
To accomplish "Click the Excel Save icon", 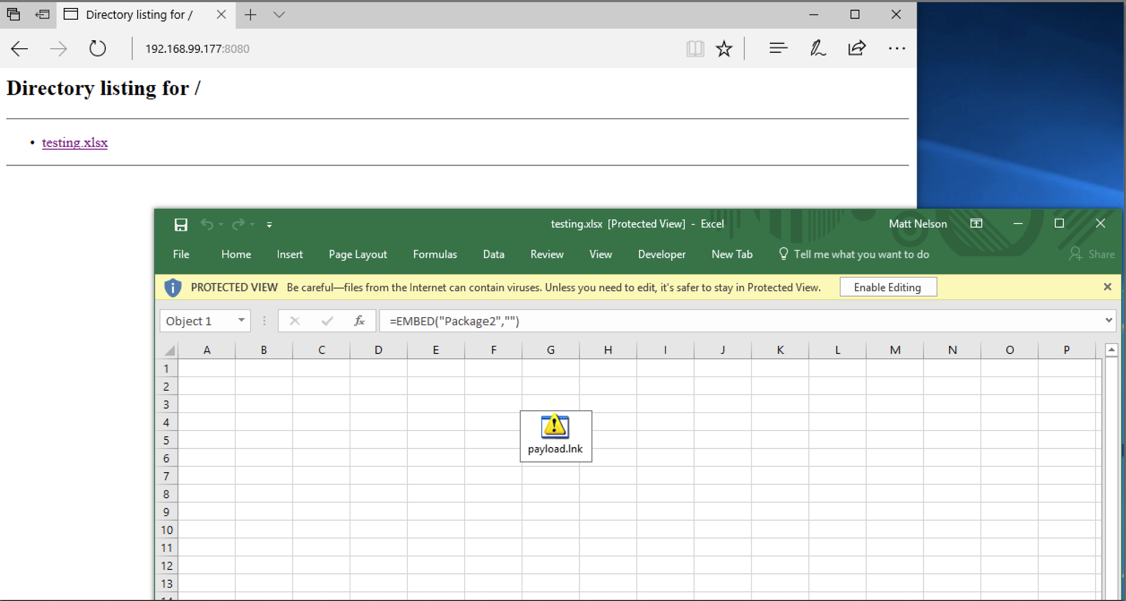I will click(181, 225).
